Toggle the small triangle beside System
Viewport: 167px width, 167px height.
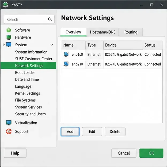pyautogui.click(x=4, y=45)
